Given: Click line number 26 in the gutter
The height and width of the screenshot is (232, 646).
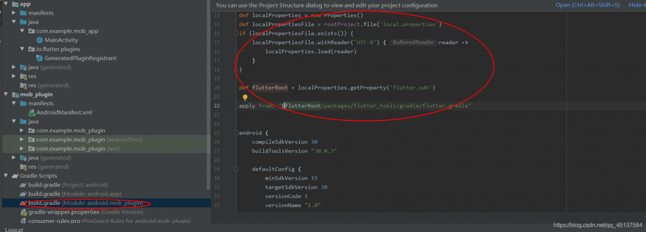Looking at the screenshot, I should 217,142.
